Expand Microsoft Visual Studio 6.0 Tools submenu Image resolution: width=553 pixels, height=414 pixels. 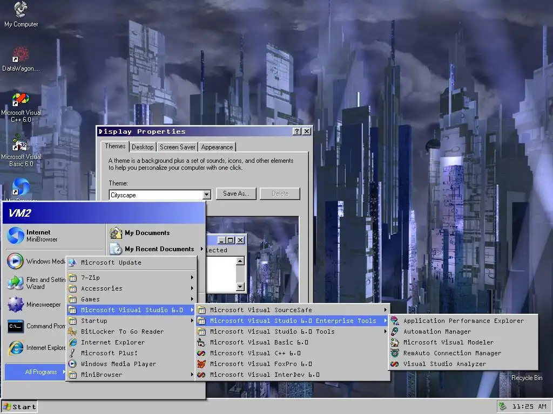coord(293,332)
